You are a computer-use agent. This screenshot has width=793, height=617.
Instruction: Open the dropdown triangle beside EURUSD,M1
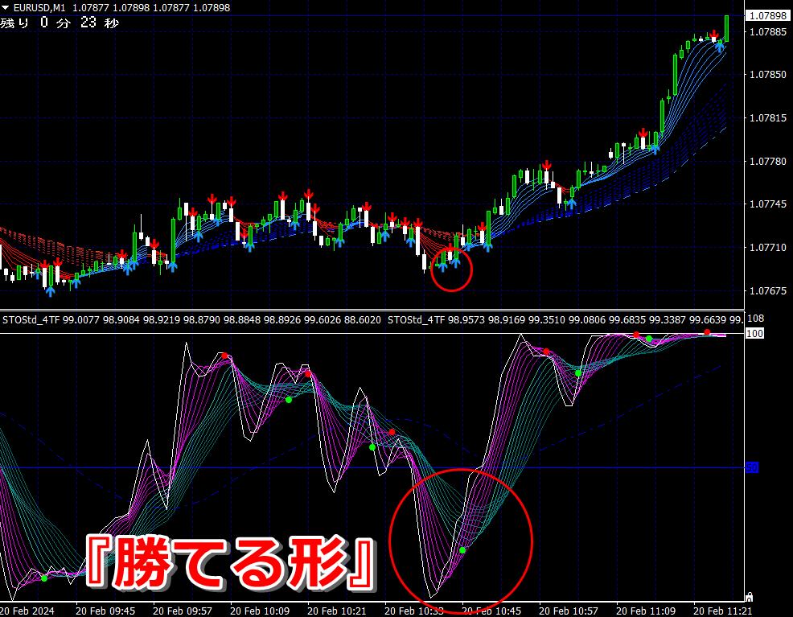(6, 7)
